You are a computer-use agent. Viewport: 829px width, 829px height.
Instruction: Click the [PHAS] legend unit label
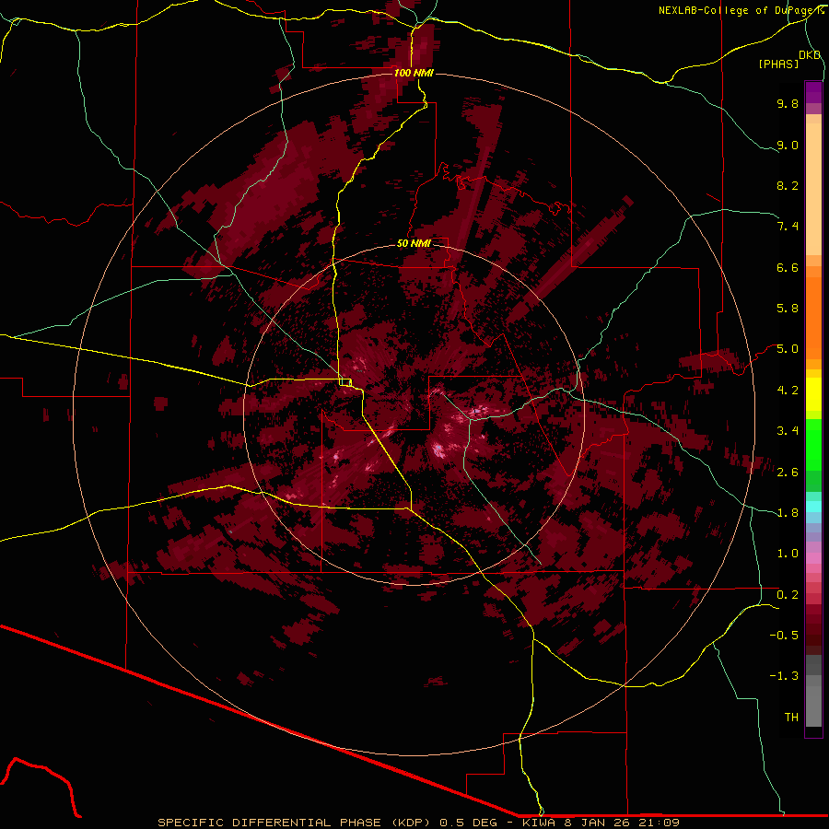[x=778, y=64]
